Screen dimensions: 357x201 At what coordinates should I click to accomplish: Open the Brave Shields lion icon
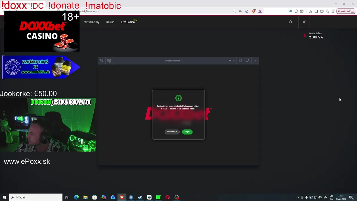pos(254,11)
